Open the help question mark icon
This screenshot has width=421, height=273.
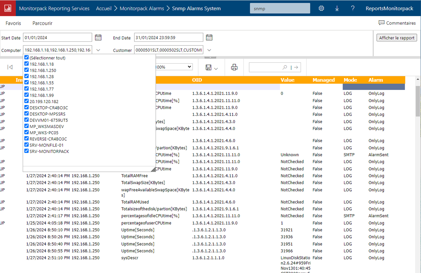point(353,8)
